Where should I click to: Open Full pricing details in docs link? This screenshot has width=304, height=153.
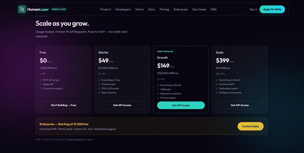(x=81, y=140)
